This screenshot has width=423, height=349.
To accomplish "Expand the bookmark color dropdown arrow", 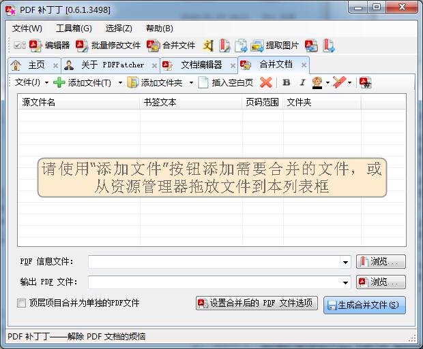I will 327,82.
